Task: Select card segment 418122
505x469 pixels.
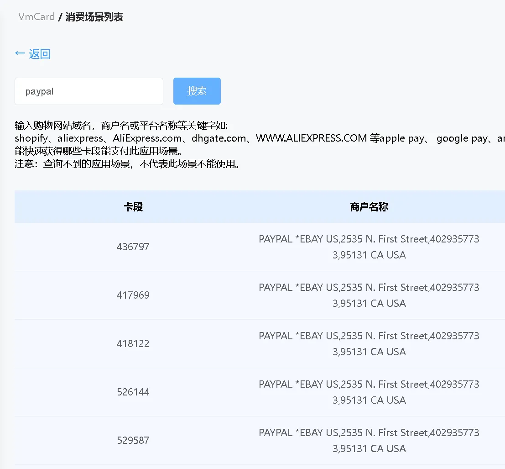Action: 133,343
